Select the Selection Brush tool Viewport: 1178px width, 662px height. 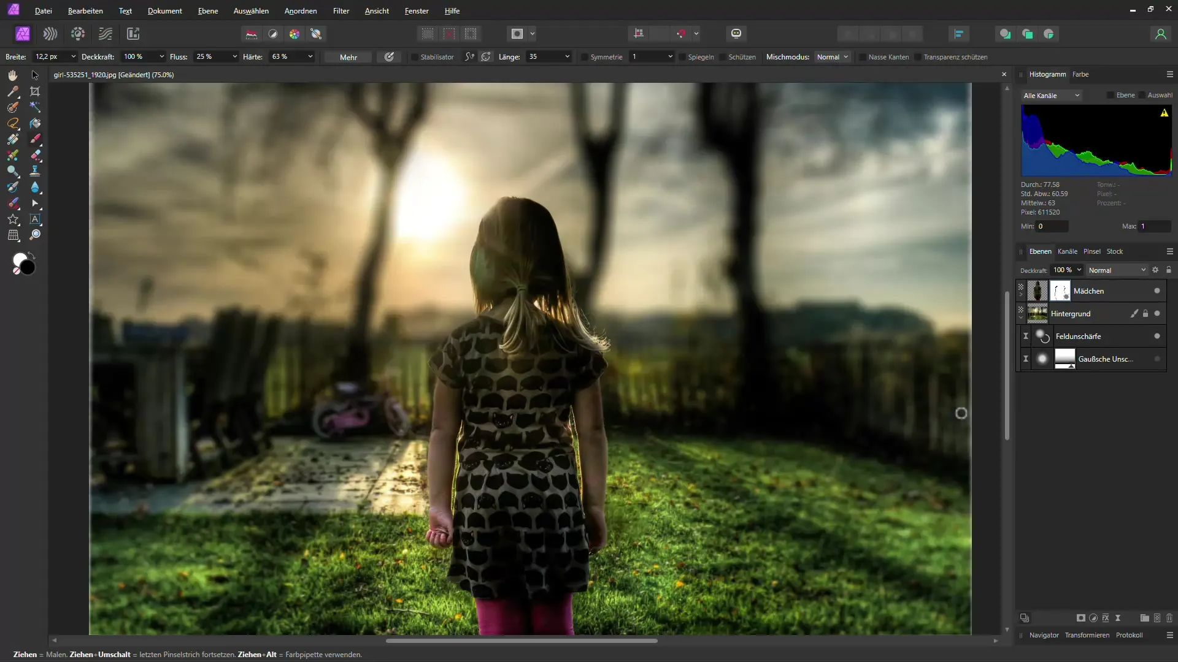click(x=13, y=107)
